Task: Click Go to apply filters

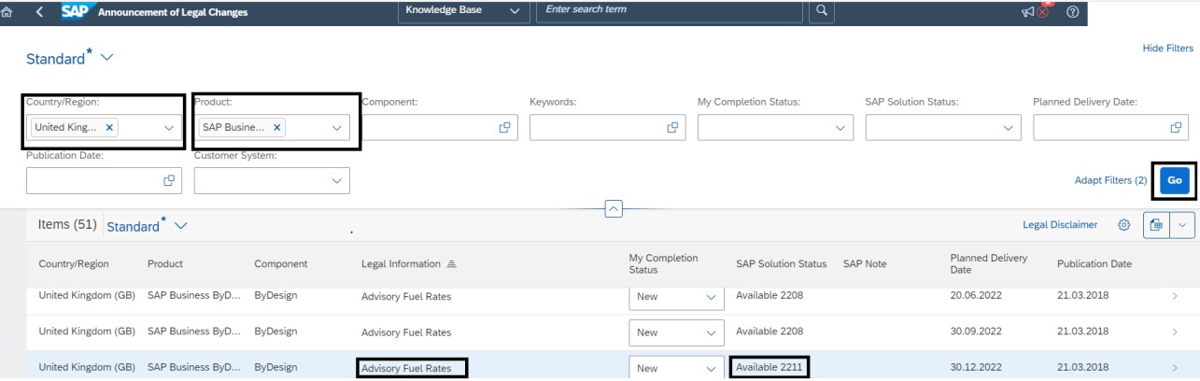Action: [x=1175, y=180]
